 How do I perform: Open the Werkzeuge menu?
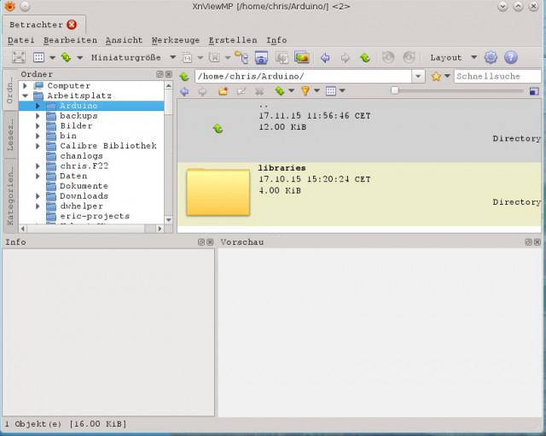pos(176,40)
